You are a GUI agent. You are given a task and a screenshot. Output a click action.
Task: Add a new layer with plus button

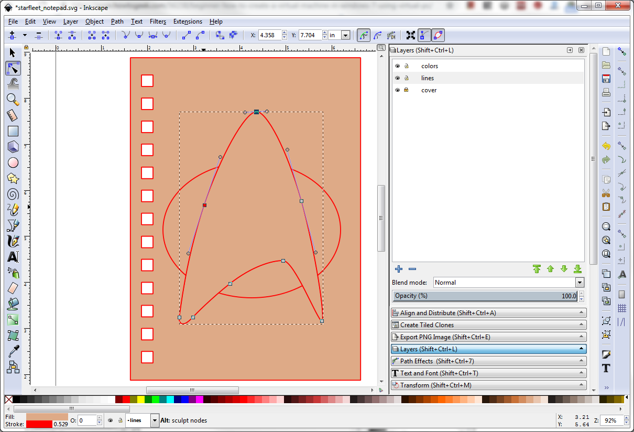point(399,269)
